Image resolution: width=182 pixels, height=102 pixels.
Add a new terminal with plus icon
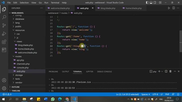[159, 71]
